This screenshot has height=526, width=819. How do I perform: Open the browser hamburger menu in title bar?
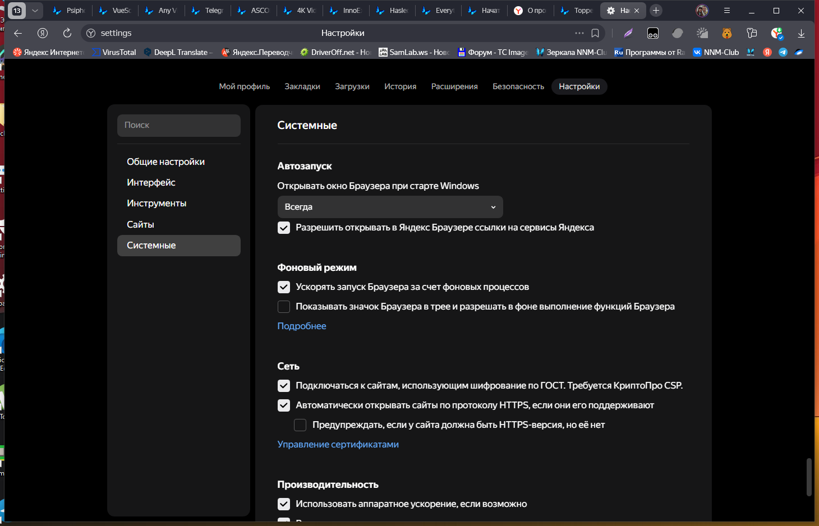point(727,11)
